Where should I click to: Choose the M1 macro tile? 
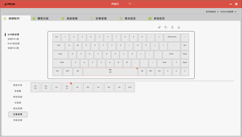coord(36,87)
